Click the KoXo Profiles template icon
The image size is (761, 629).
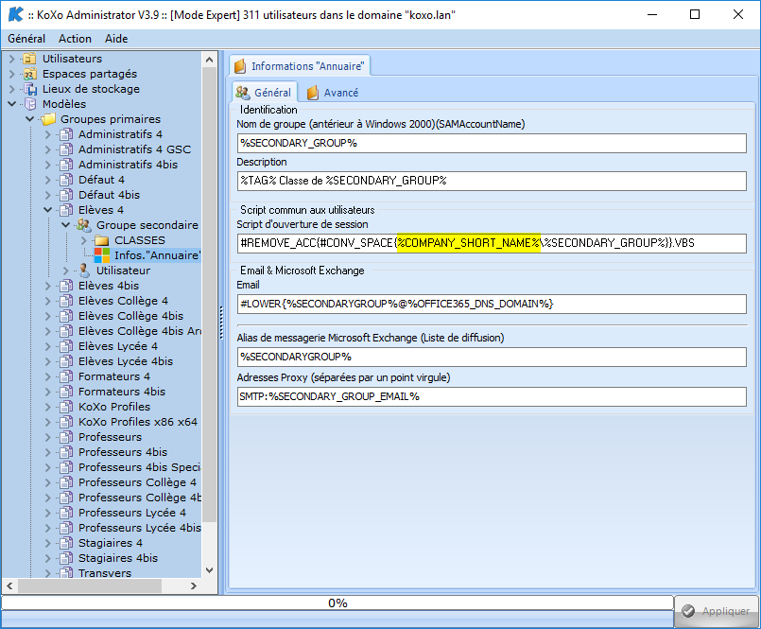(66, 407)
